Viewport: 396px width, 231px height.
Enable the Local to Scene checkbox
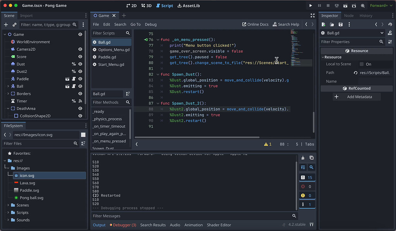coord(362,64)
